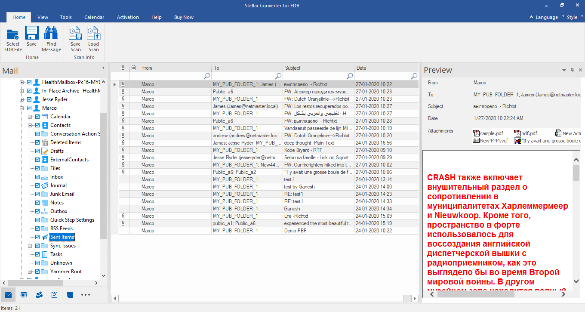Screen dimensions: 585x312
Task: Select the Sent Items folder
Action: click(62, 237)
